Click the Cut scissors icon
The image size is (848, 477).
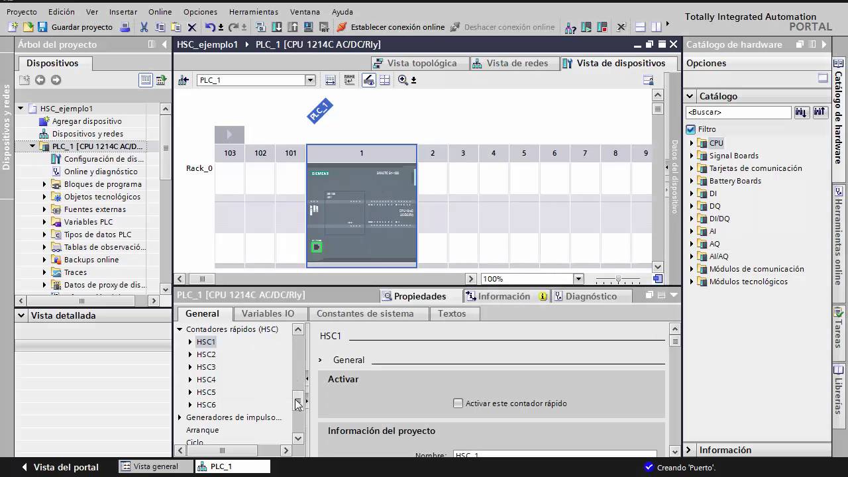[x=144, y=27]
